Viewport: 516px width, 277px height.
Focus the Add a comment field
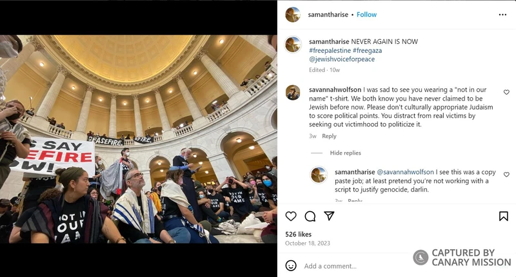(355, 266)
